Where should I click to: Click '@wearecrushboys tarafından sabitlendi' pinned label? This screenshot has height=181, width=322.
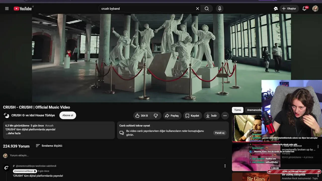36,166
